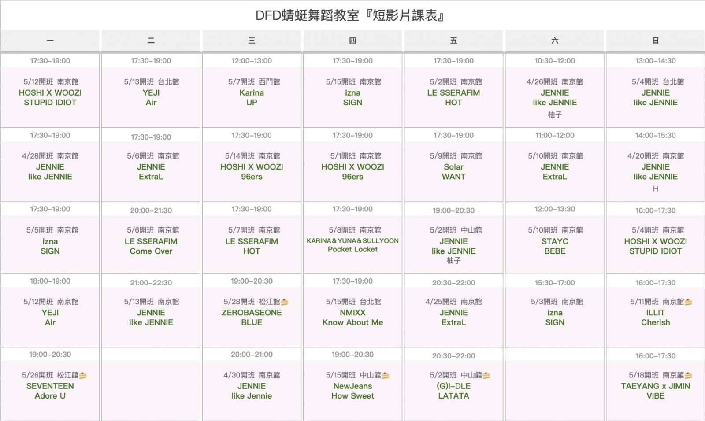Select the 六 (Saturday) column header

pyautogui.click(x=555, y=41)
